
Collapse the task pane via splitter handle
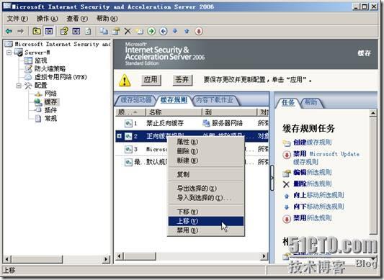pyautogui.click(x=272, y=178)
